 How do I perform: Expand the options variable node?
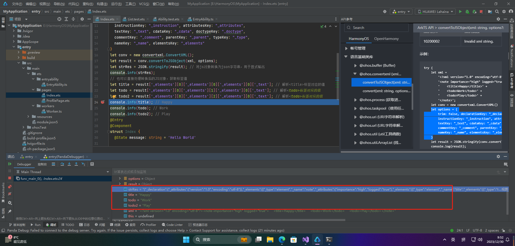point(120,178)
